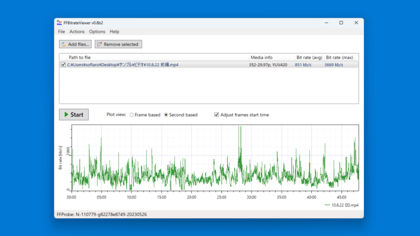Image resolution: width=420 pixels, height=236 pixels.
Task: Open the Options menu
Action: 97,32
